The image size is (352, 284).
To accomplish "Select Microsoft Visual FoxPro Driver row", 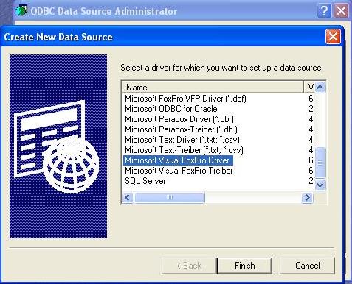I will pos(178,160).
